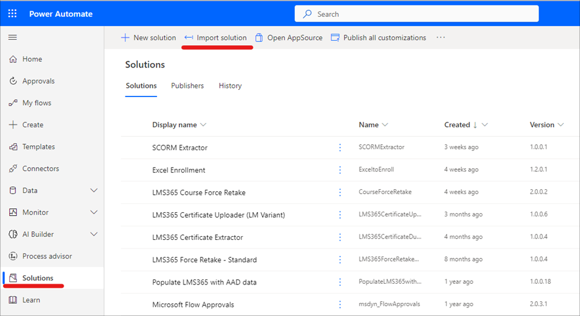Screen dimensions: 580x316
Task: Open the toolbar overflow ellipsis menu
Action: [440, 38]
